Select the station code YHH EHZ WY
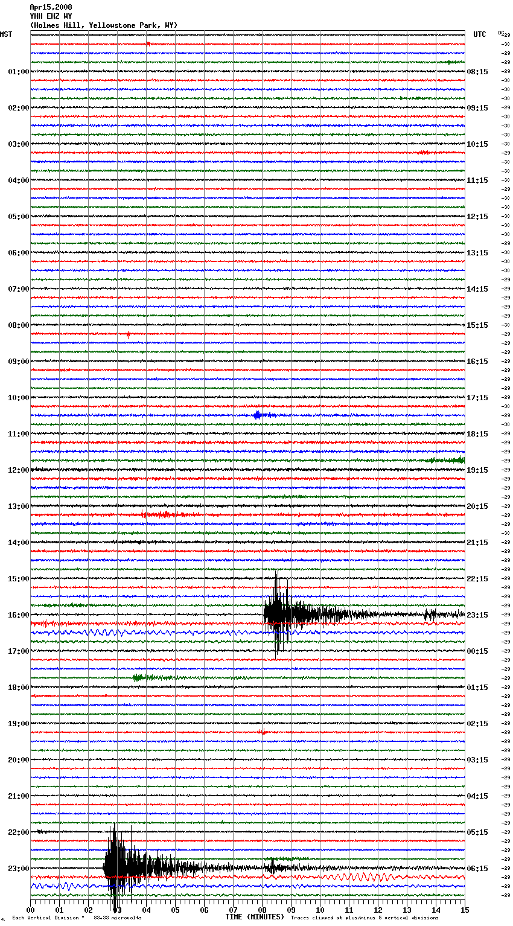Viewport: 513px width, 926px height. (x=51, y=16)
